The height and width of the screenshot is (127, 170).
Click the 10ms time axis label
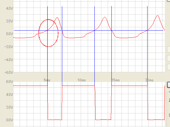[82, 80]
